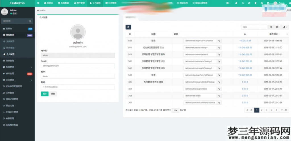Image resolution: width=291 pixels, height=141 pixels.
Task: Open 附件管理 in the sidebar
Action: [17, 48]
